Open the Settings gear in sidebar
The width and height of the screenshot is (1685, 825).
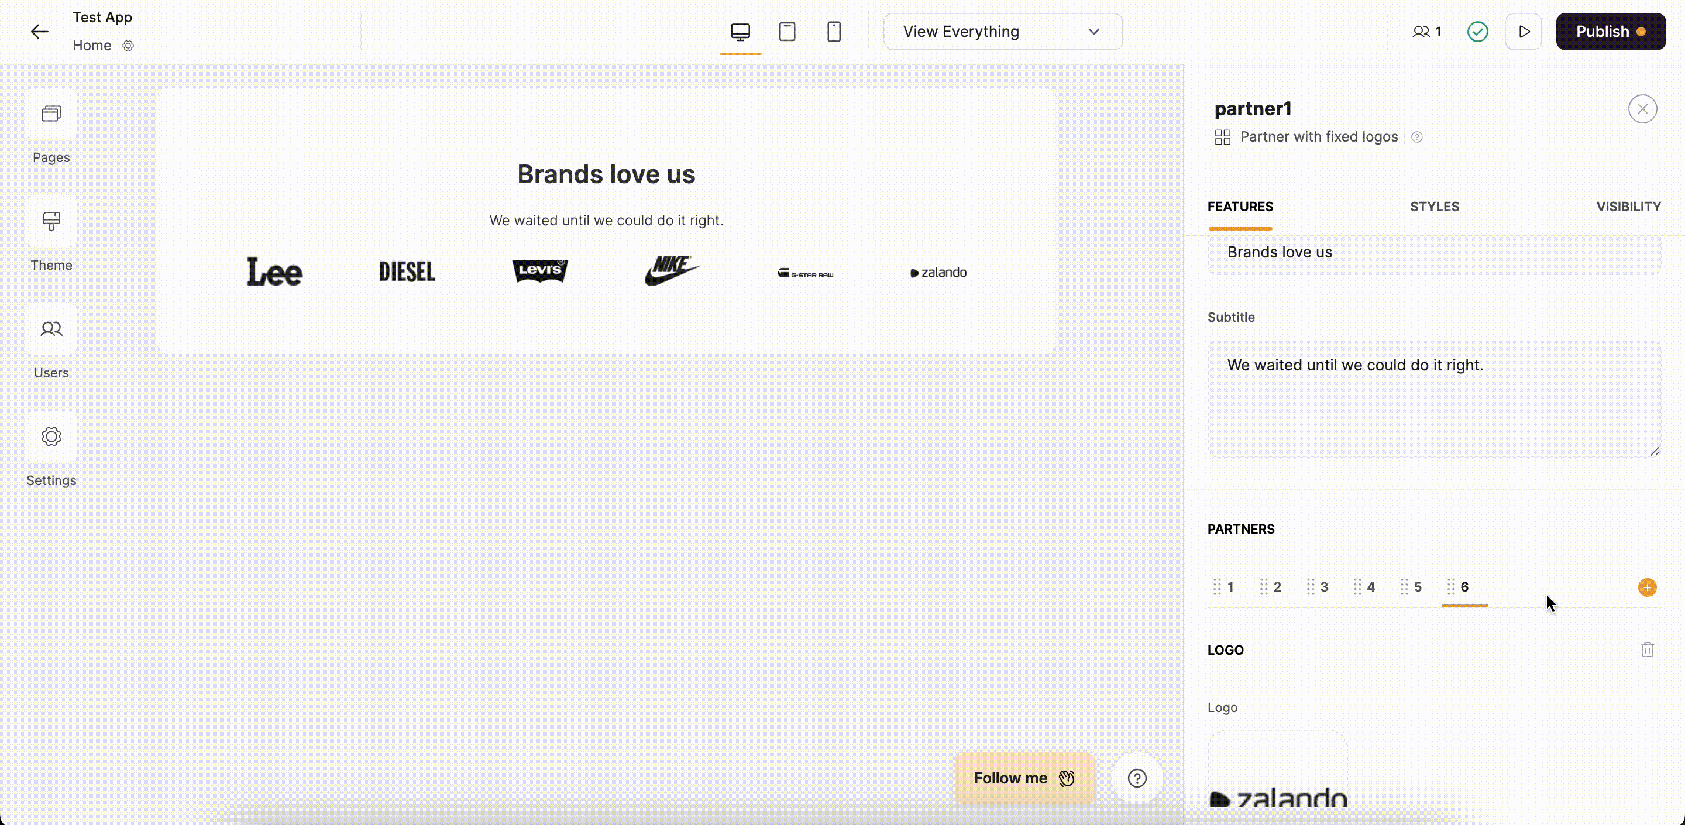[x=51, y=436]
